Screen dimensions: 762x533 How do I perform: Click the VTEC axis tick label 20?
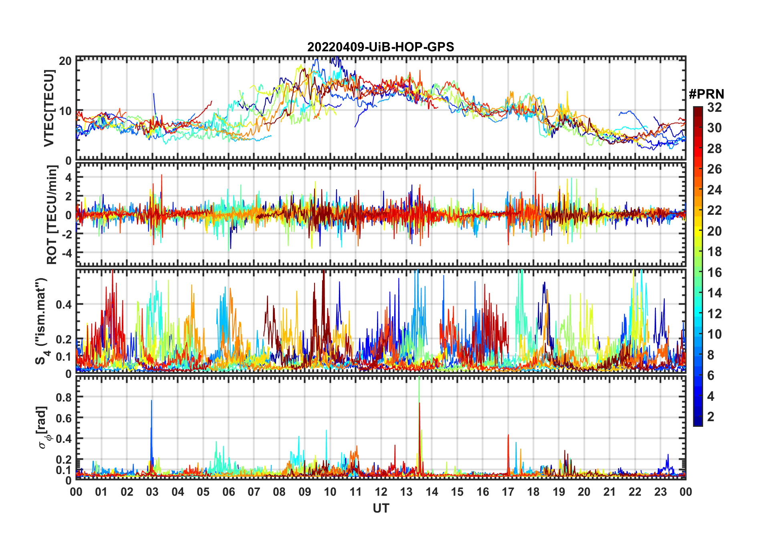[x=65, y=61]
